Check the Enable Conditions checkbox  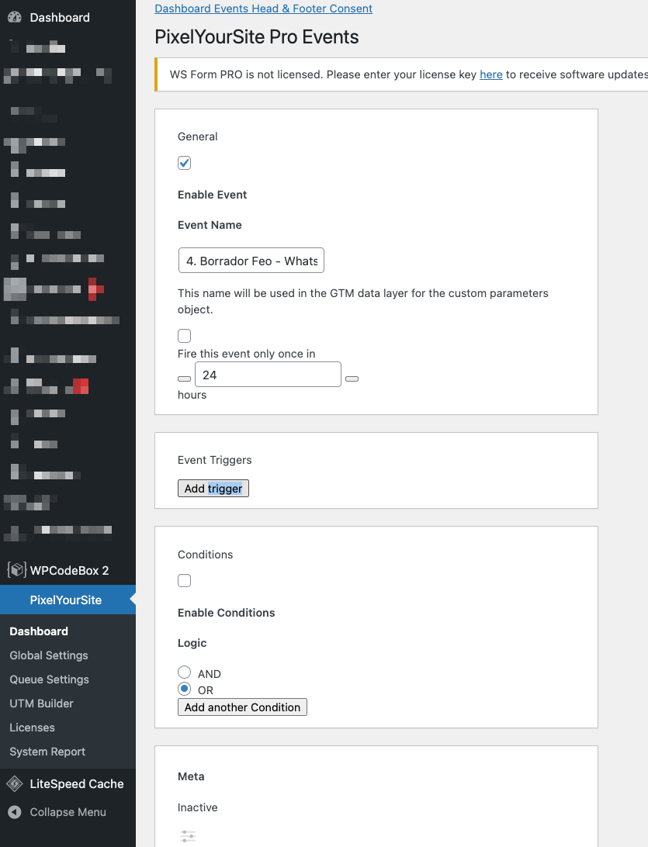coord(185,581)
